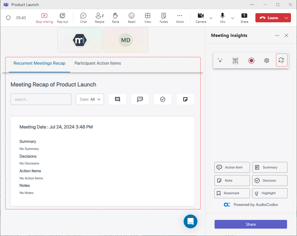
Task: Raise your hand in the meeting
Action: [x=115, y=18]
